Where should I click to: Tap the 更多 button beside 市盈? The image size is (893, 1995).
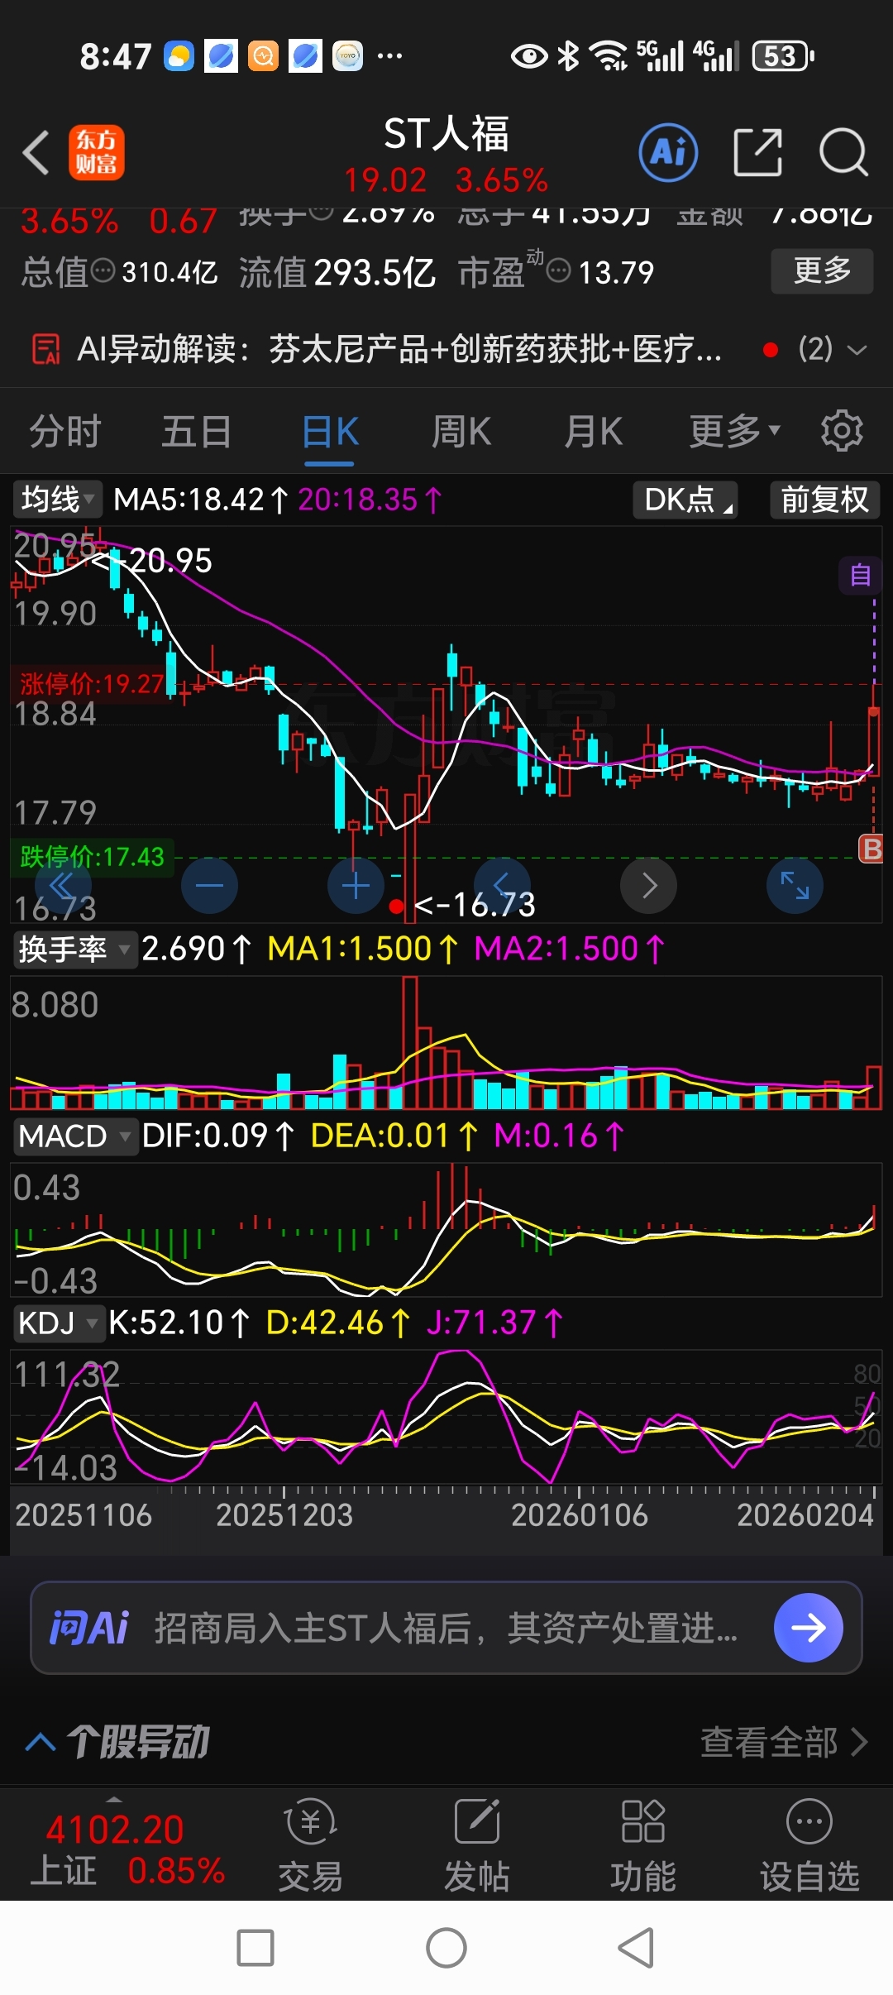(822, 270)
